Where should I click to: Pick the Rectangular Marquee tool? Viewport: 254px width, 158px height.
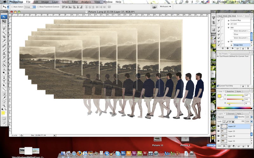click(x=4, y=25)
